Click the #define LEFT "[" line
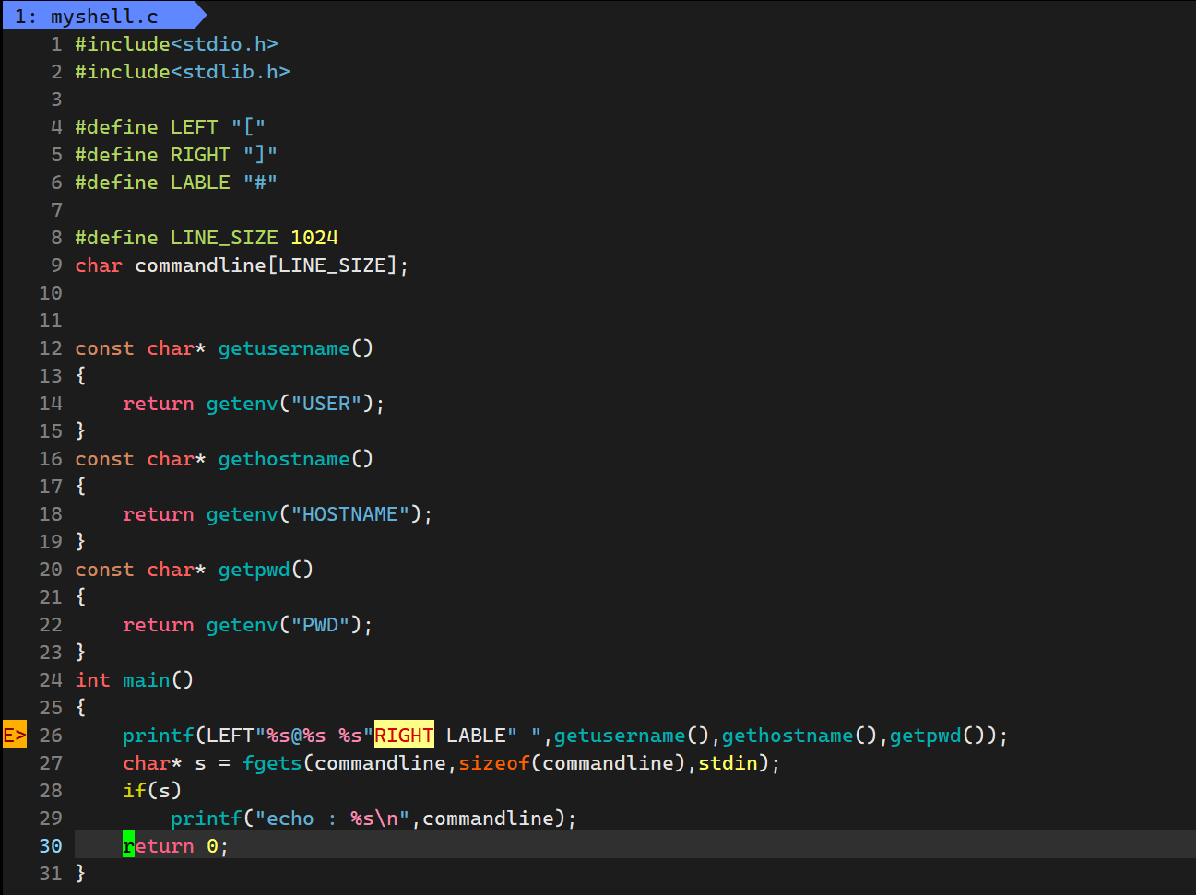The height and width of the screenshot is (895, 1196). (x=171, y=127)
